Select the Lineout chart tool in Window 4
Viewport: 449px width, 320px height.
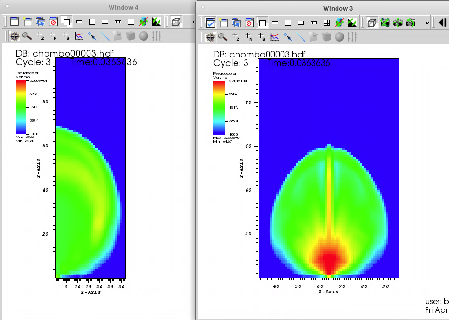click(x=79, y=36)
